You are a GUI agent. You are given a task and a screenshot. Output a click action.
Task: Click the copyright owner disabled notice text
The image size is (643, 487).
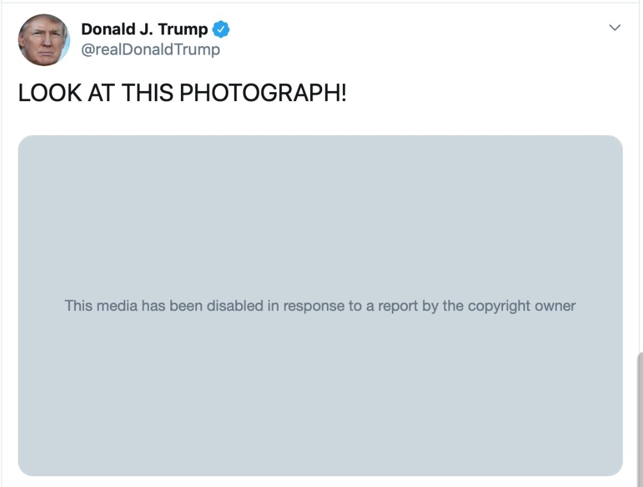pos(320,306)
